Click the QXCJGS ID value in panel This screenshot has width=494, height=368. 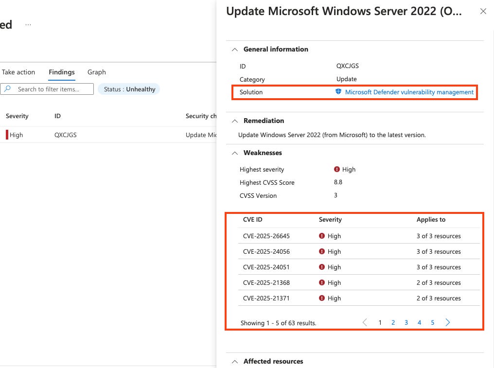pyautogui.click(x=348, y=66)
